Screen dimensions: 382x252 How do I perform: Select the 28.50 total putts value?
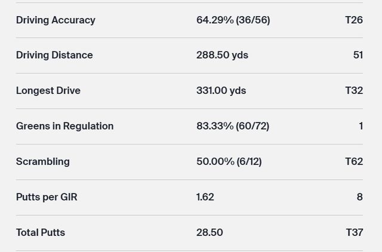click(x=210, y=232)
